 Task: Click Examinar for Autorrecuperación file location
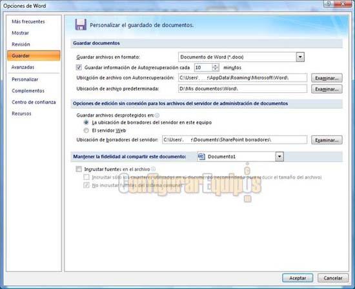tap(327, 78)
